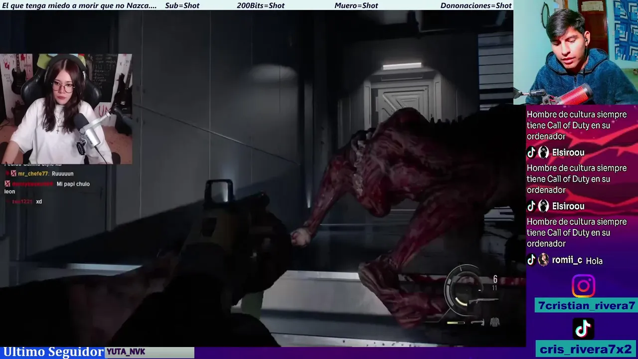Click the red dot sight on the gun

click(x=219, y=190)
